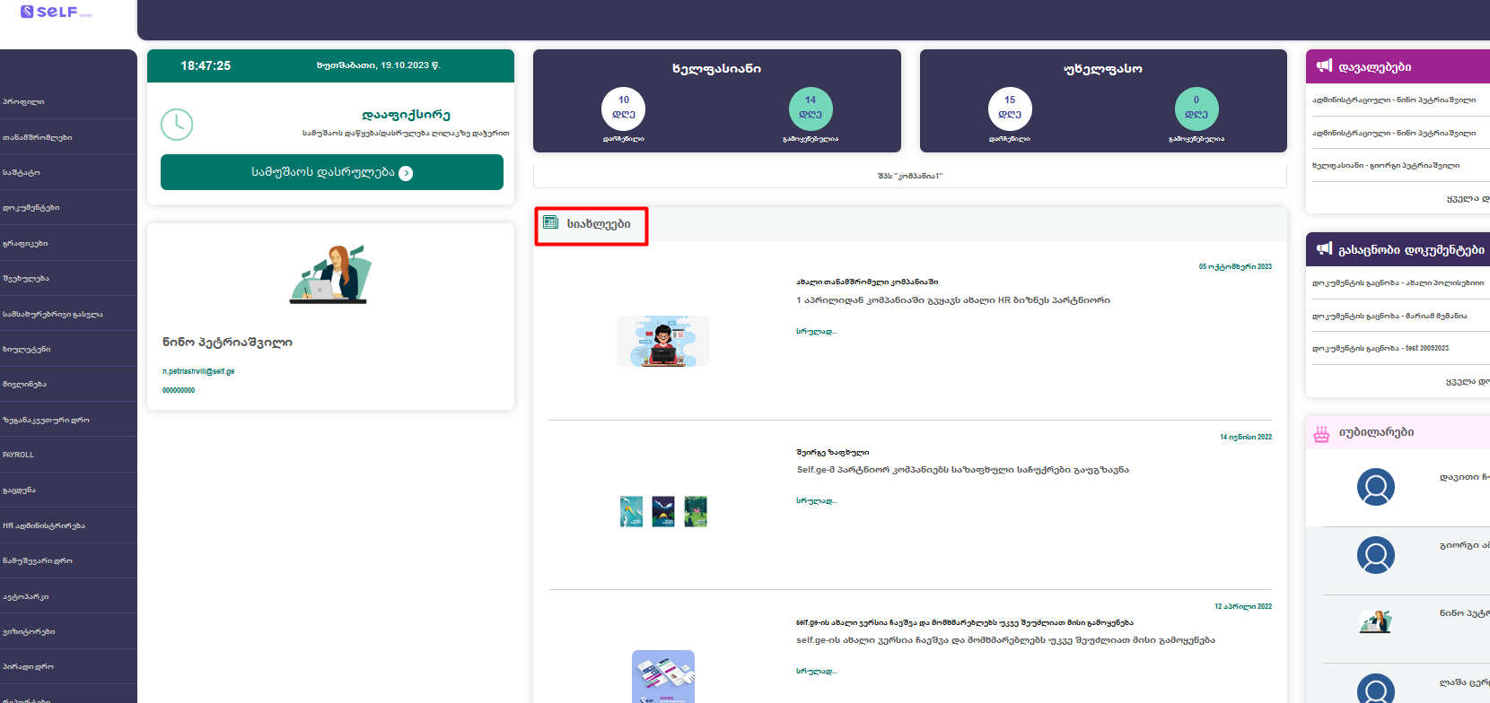Viewport: 1490px width, 703px height.
Task: Click the megaphone icon beside გასაცნობი დოკუმენტები
Action: 1324,248
